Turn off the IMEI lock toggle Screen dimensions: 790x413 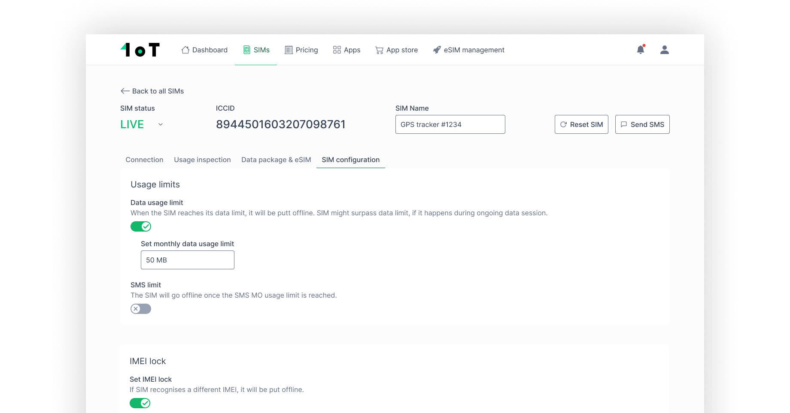pyautogui.click(x=140, y=403)
